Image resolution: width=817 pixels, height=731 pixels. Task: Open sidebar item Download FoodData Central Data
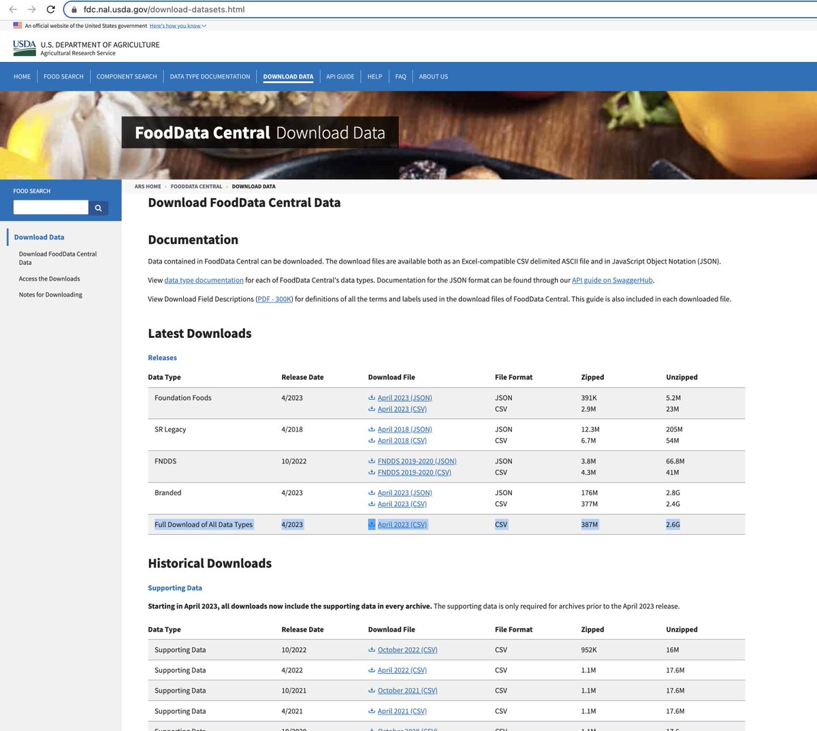58,258
